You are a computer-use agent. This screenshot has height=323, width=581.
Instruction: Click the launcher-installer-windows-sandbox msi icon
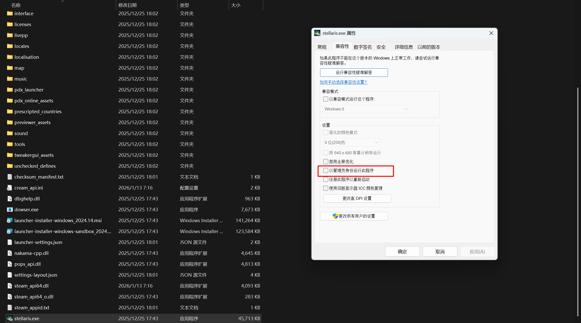point(10,231)
